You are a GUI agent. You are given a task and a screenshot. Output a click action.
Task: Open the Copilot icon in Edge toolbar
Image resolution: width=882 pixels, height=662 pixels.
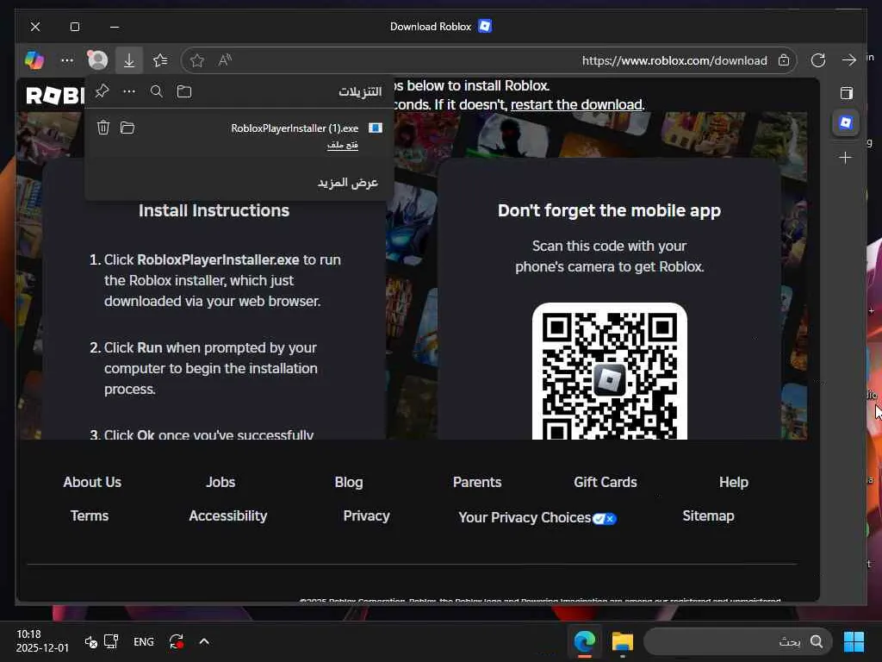tap(34, 60)
